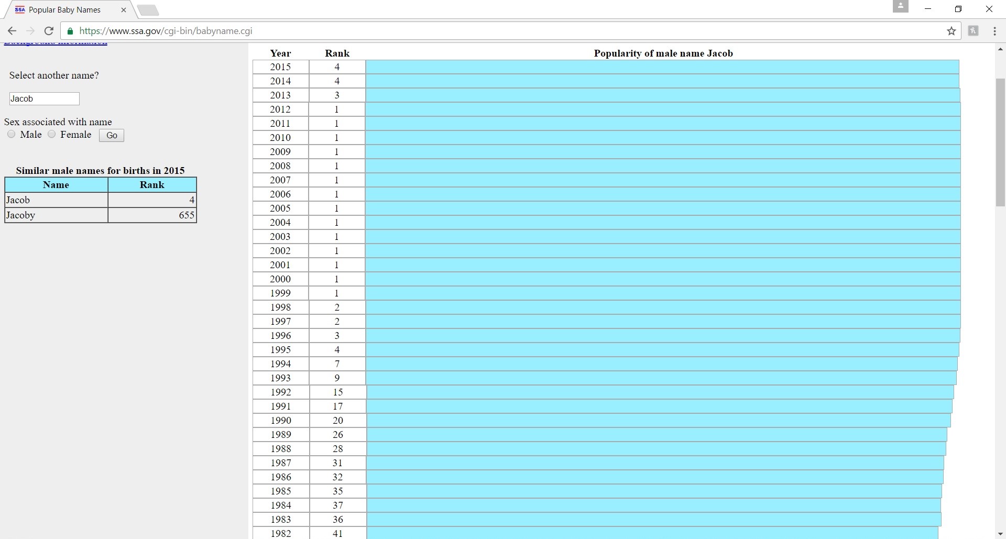
Task: Bookmark this page with the star icon
Action: pos(952,31)
